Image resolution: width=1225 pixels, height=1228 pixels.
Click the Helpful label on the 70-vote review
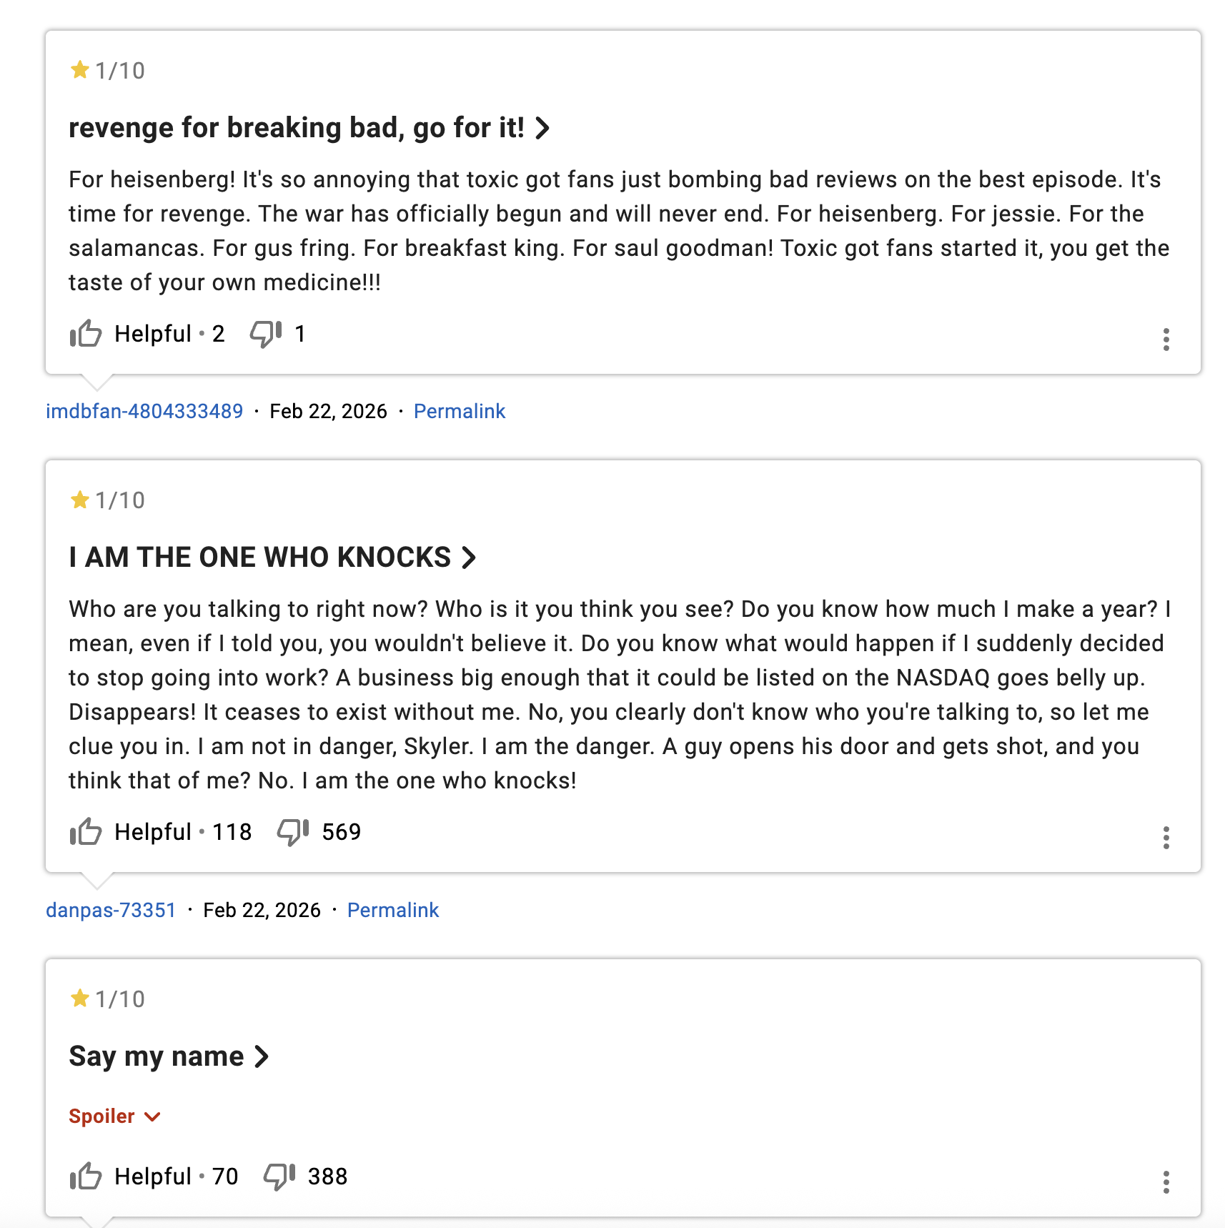[x=153, y=1177]
